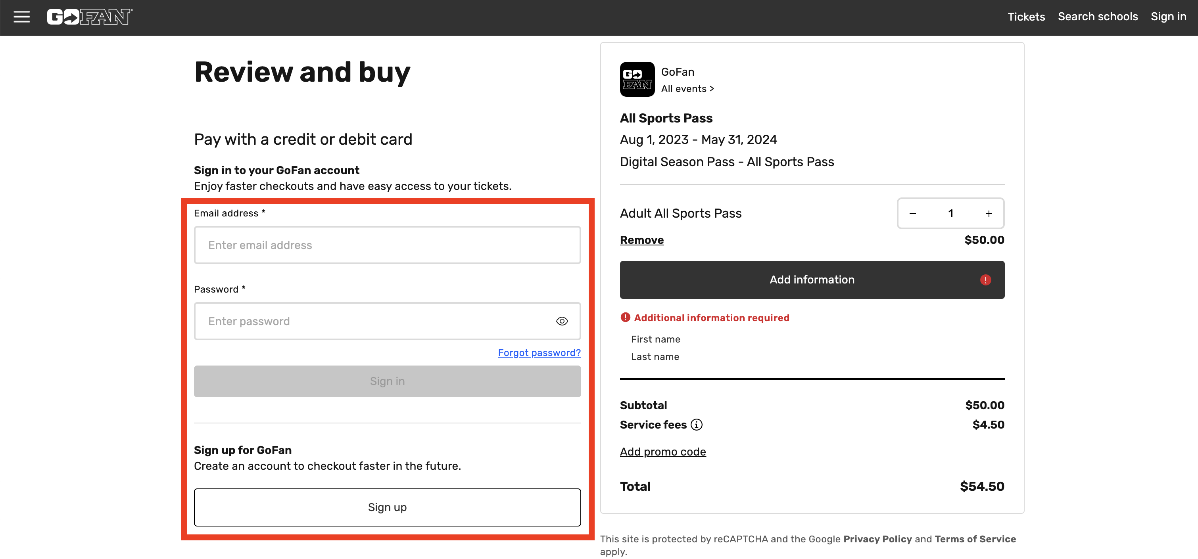This screenshot has height=559, width=1198.
Task: Click into the Email address field
Action: pos(387,245)
